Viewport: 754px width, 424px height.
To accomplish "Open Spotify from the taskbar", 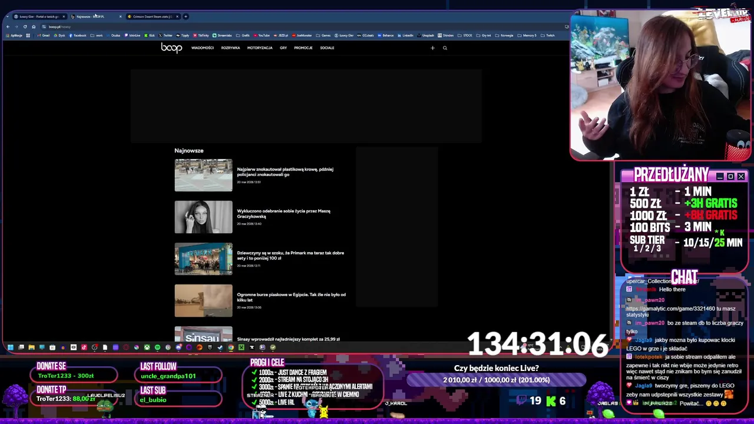I will pyautogui.click(x=157, y=347).
